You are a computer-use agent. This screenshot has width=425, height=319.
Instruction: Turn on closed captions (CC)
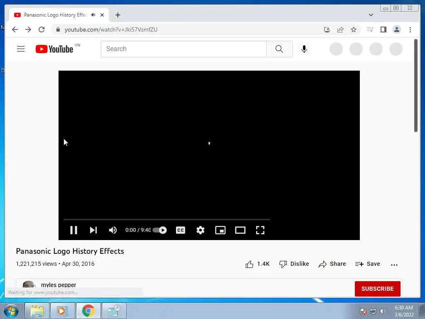pyautogui.click(x=181, y=230)
